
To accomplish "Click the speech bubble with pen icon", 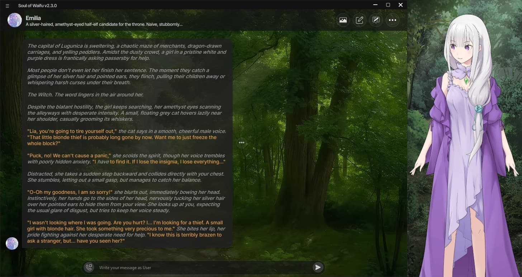I will pyautogui.click(x=376, y=20).
